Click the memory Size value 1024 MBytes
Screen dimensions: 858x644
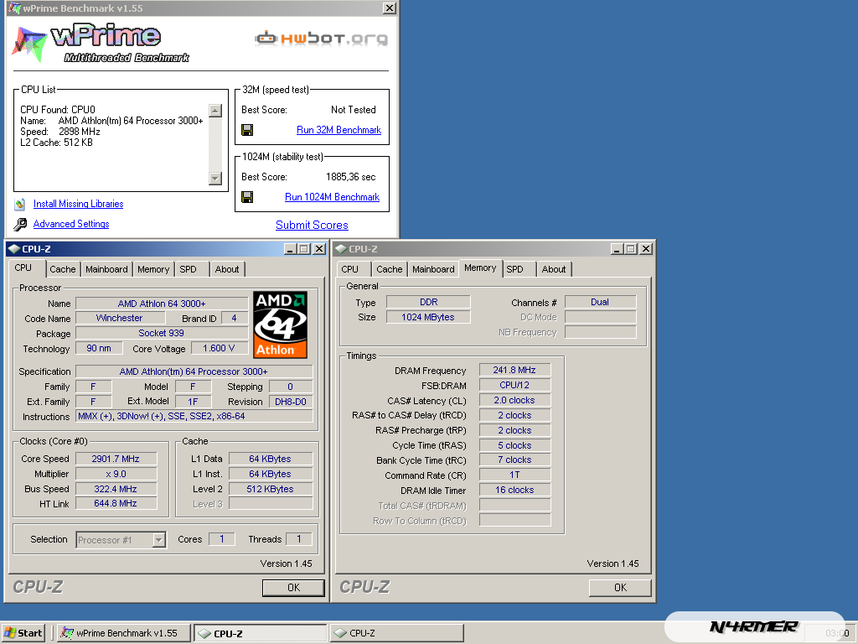(x=428, y=317)
